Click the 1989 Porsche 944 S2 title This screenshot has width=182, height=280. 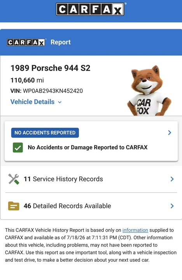pos(51,68)
